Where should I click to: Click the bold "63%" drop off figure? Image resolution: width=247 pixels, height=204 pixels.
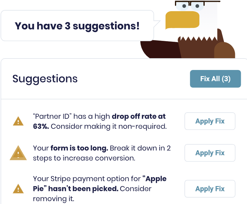coord(41,126)
